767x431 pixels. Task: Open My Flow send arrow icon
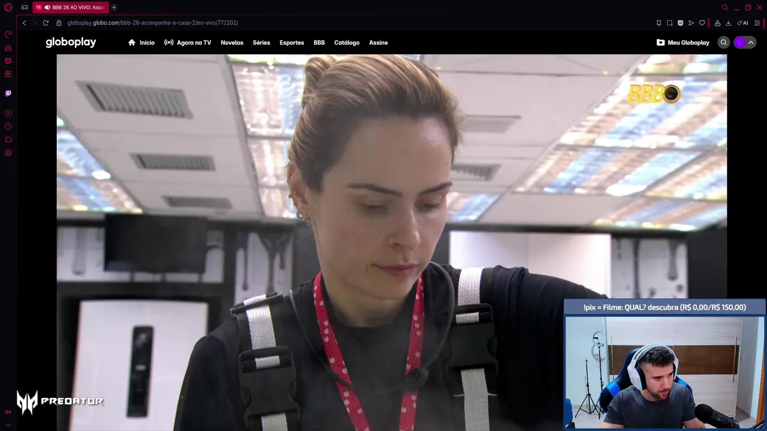[x=691, y=23]
